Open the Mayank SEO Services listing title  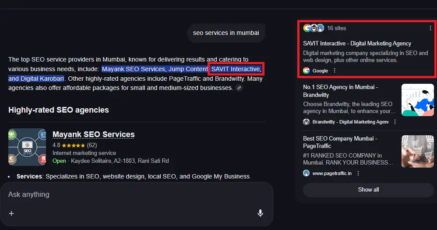pos(93,134)
